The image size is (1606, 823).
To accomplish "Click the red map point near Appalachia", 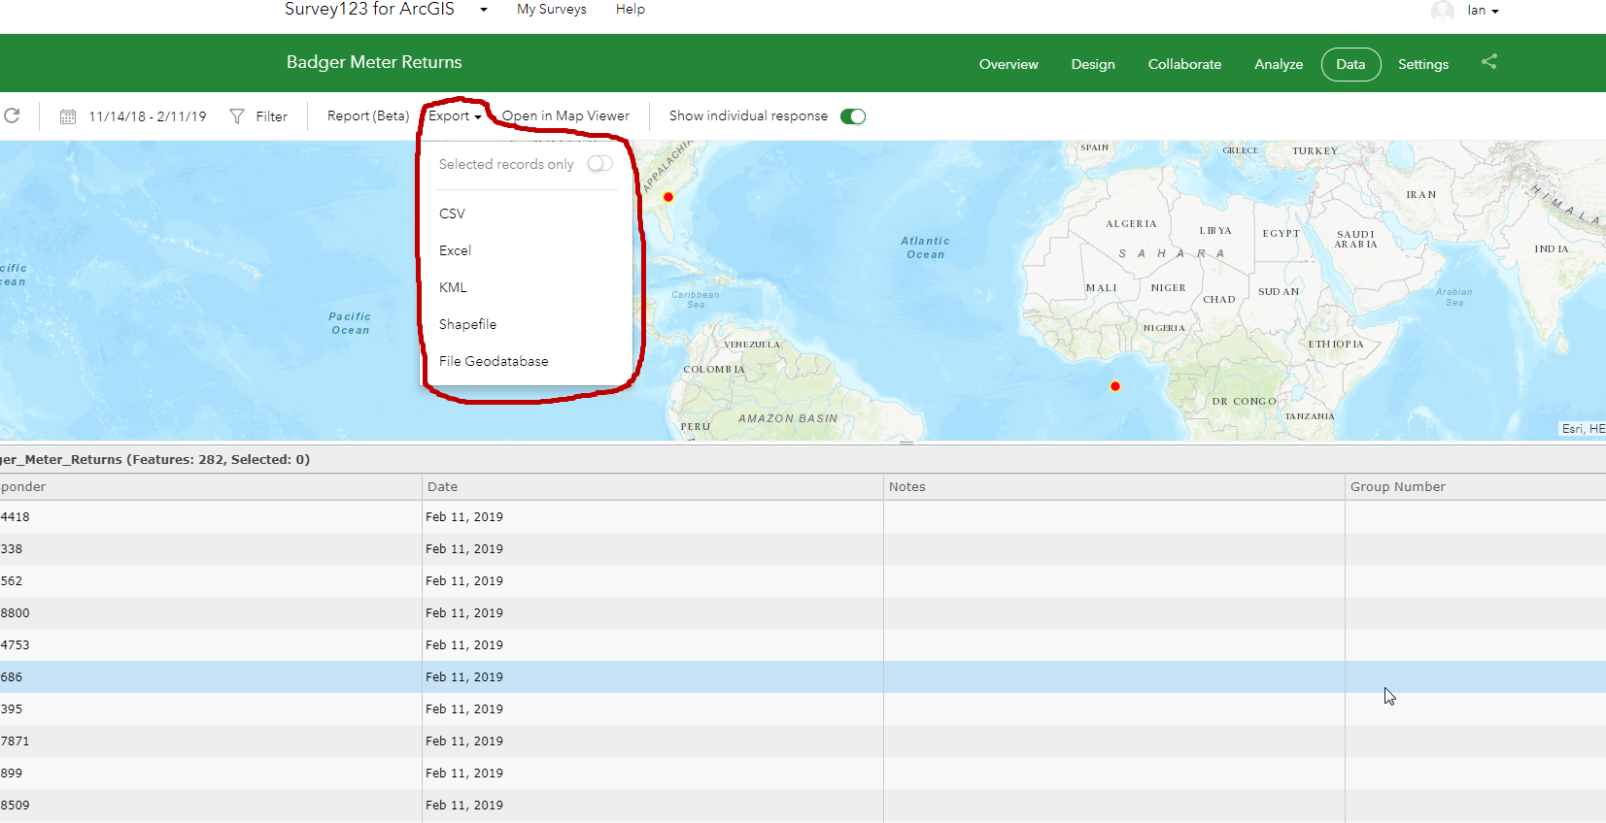I will pyautogui.click(x=668, y=197).
